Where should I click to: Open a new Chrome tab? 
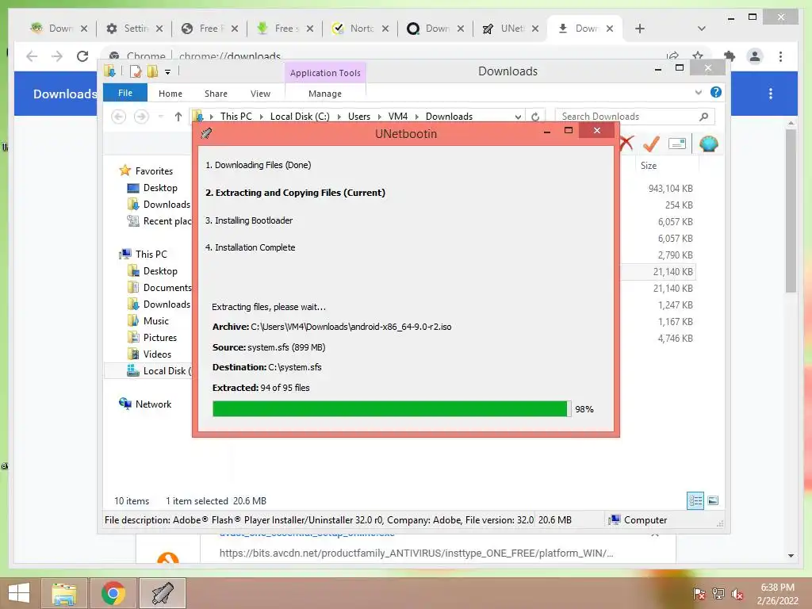[640, 29]
